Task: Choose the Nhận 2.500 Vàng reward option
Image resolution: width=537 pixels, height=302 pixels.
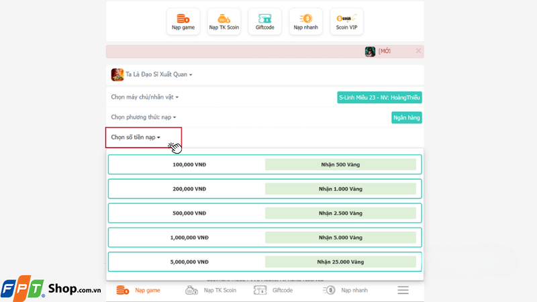Action: coord(340,213)
